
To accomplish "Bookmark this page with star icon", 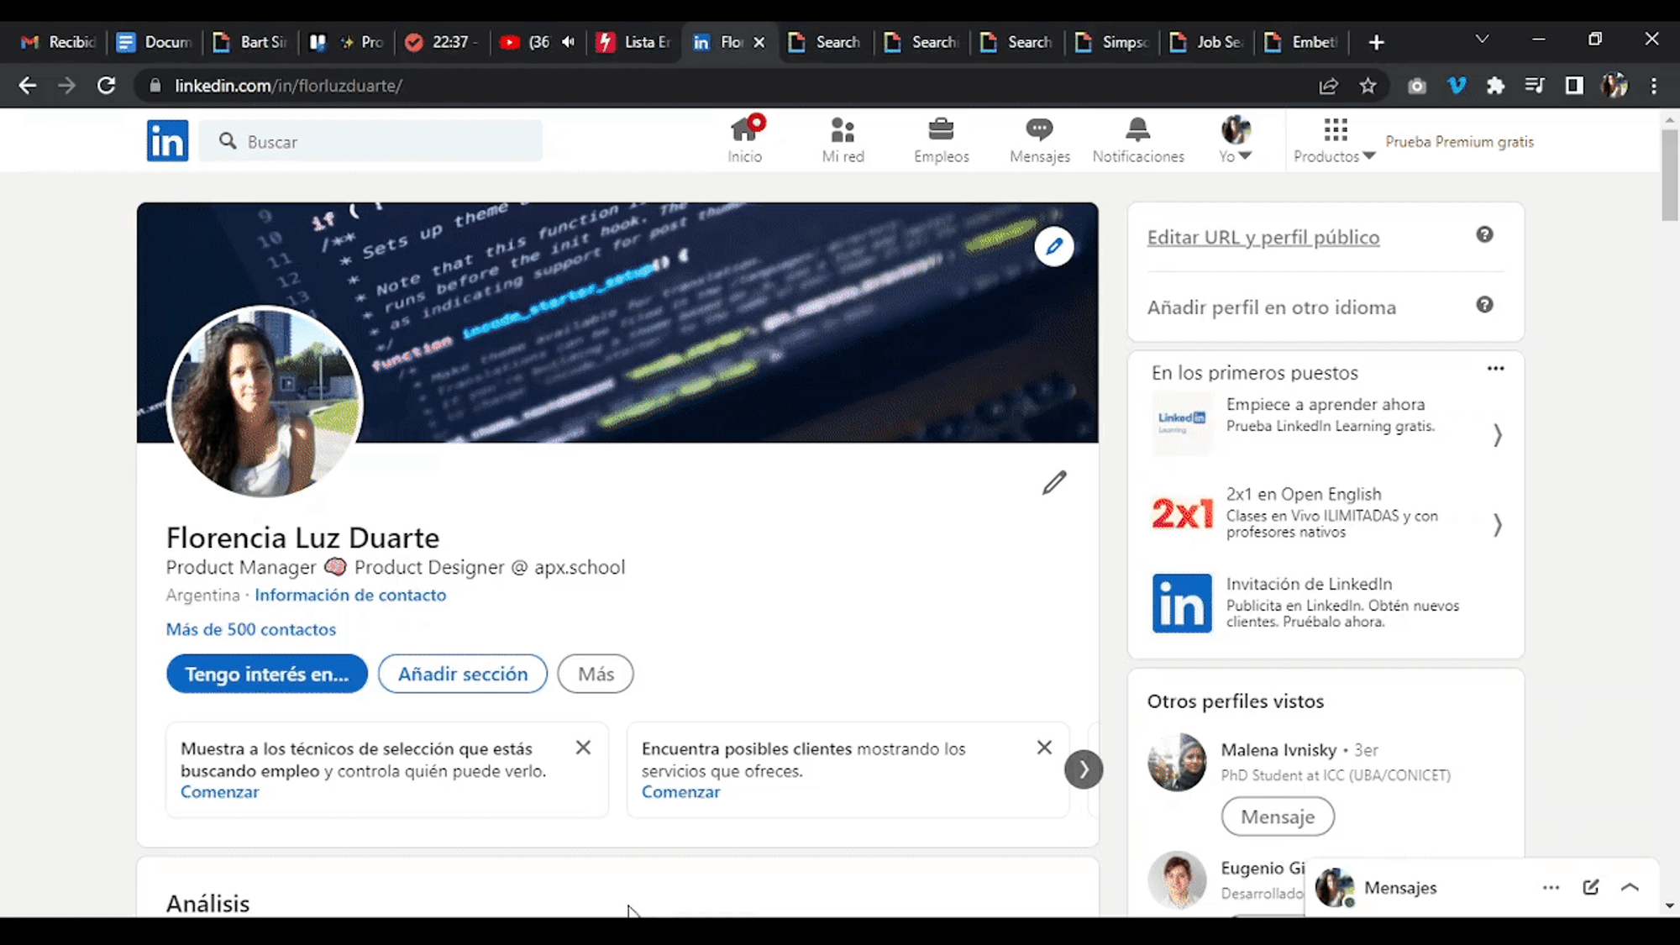I will 1368,86.
